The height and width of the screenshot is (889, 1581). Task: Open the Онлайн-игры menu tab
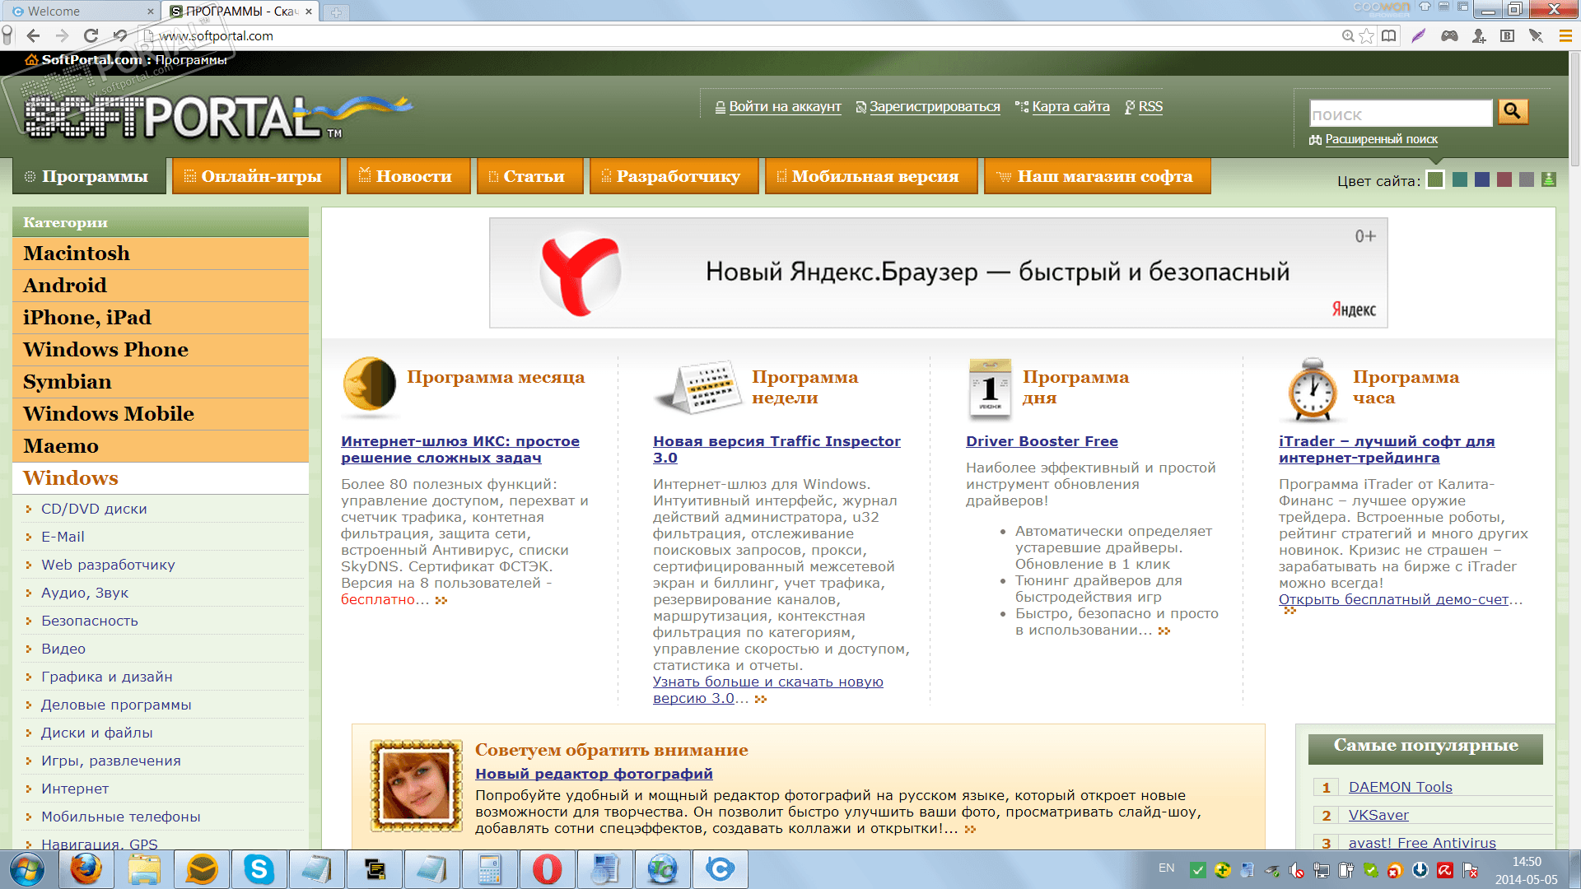tap(256, 176)
